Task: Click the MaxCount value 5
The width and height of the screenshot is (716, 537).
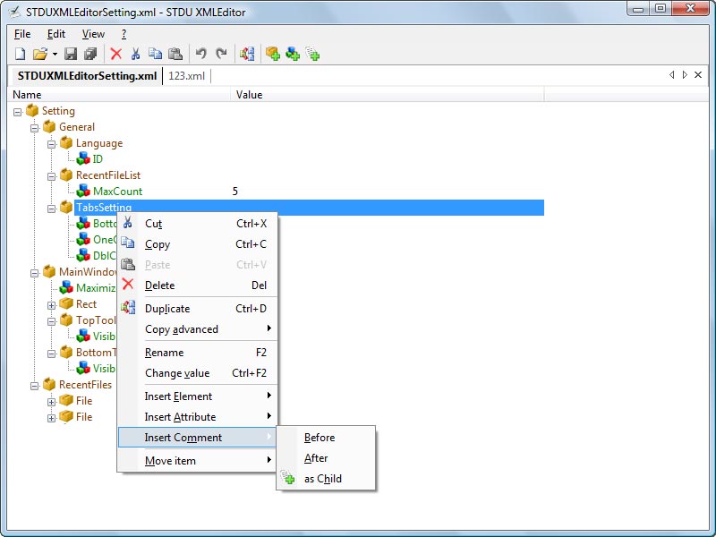Action: [x=235, y=192]
